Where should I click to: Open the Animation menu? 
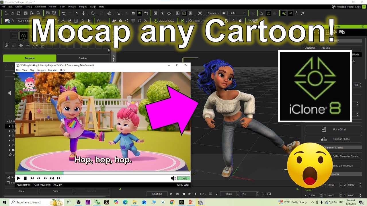pos(40,7)
